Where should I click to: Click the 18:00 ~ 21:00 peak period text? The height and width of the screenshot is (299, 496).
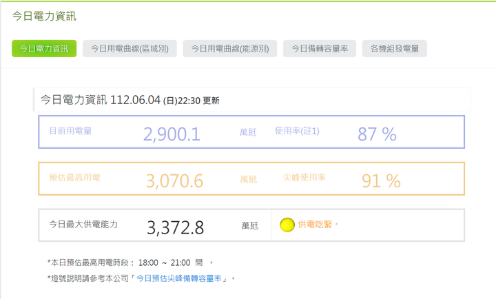(x=165, y=262)
